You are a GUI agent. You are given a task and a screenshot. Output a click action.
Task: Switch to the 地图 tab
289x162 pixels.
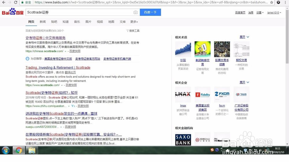[x=111, y=22]
